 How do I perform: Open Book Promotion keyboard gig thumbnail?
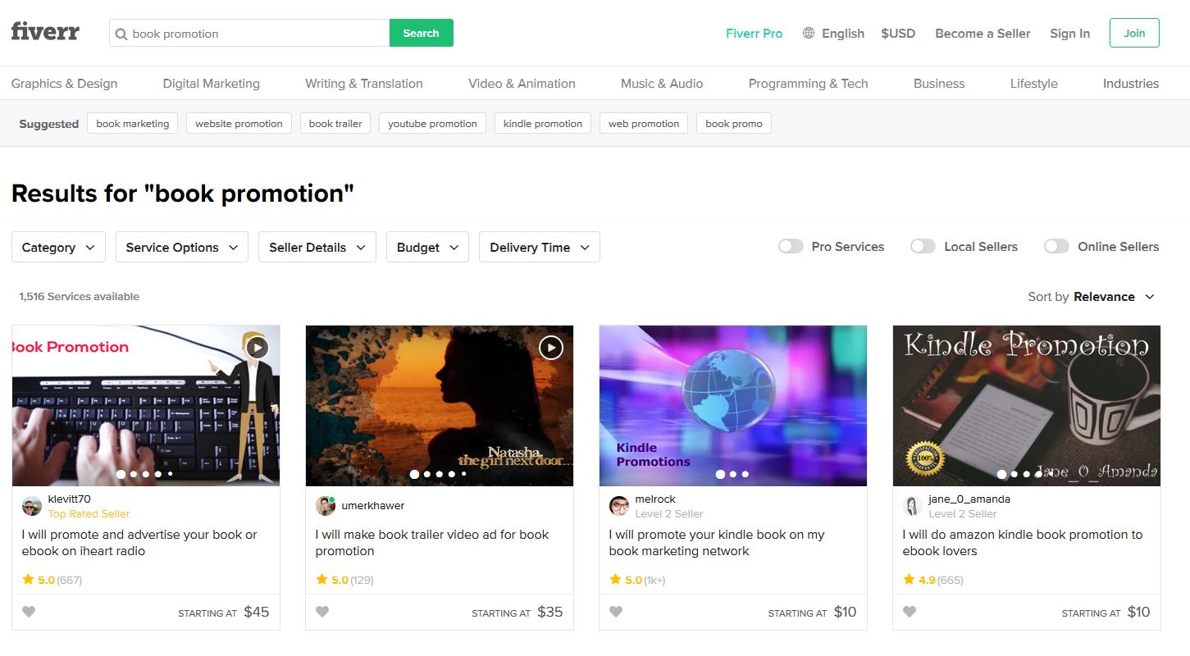[x=146, y=406]
